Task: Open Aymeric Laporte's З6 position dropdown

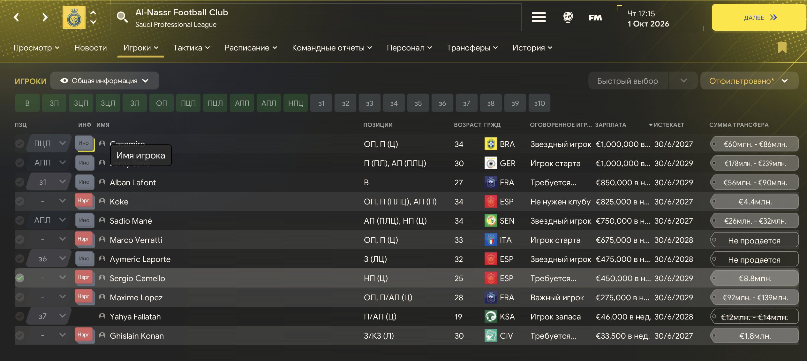Action: click(x=49, y=259)
